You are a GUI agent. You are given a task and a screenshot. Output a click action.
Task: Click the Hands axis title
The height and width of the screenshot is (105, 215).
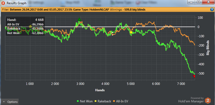[x=100, y=90]
